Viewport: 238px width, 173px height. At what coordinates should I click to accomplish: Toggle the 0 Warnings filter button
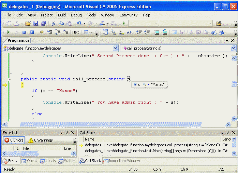click(x=40, y=140)
